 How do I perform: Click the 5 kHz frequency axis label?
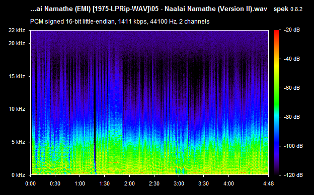coord(18,142)
